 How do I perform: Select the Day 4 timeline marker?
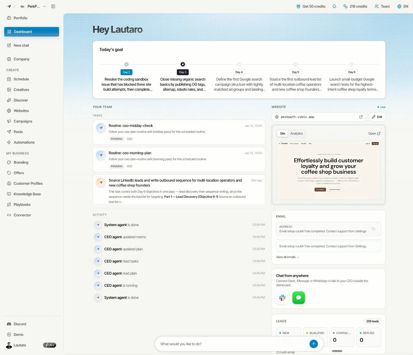point(239,64)
